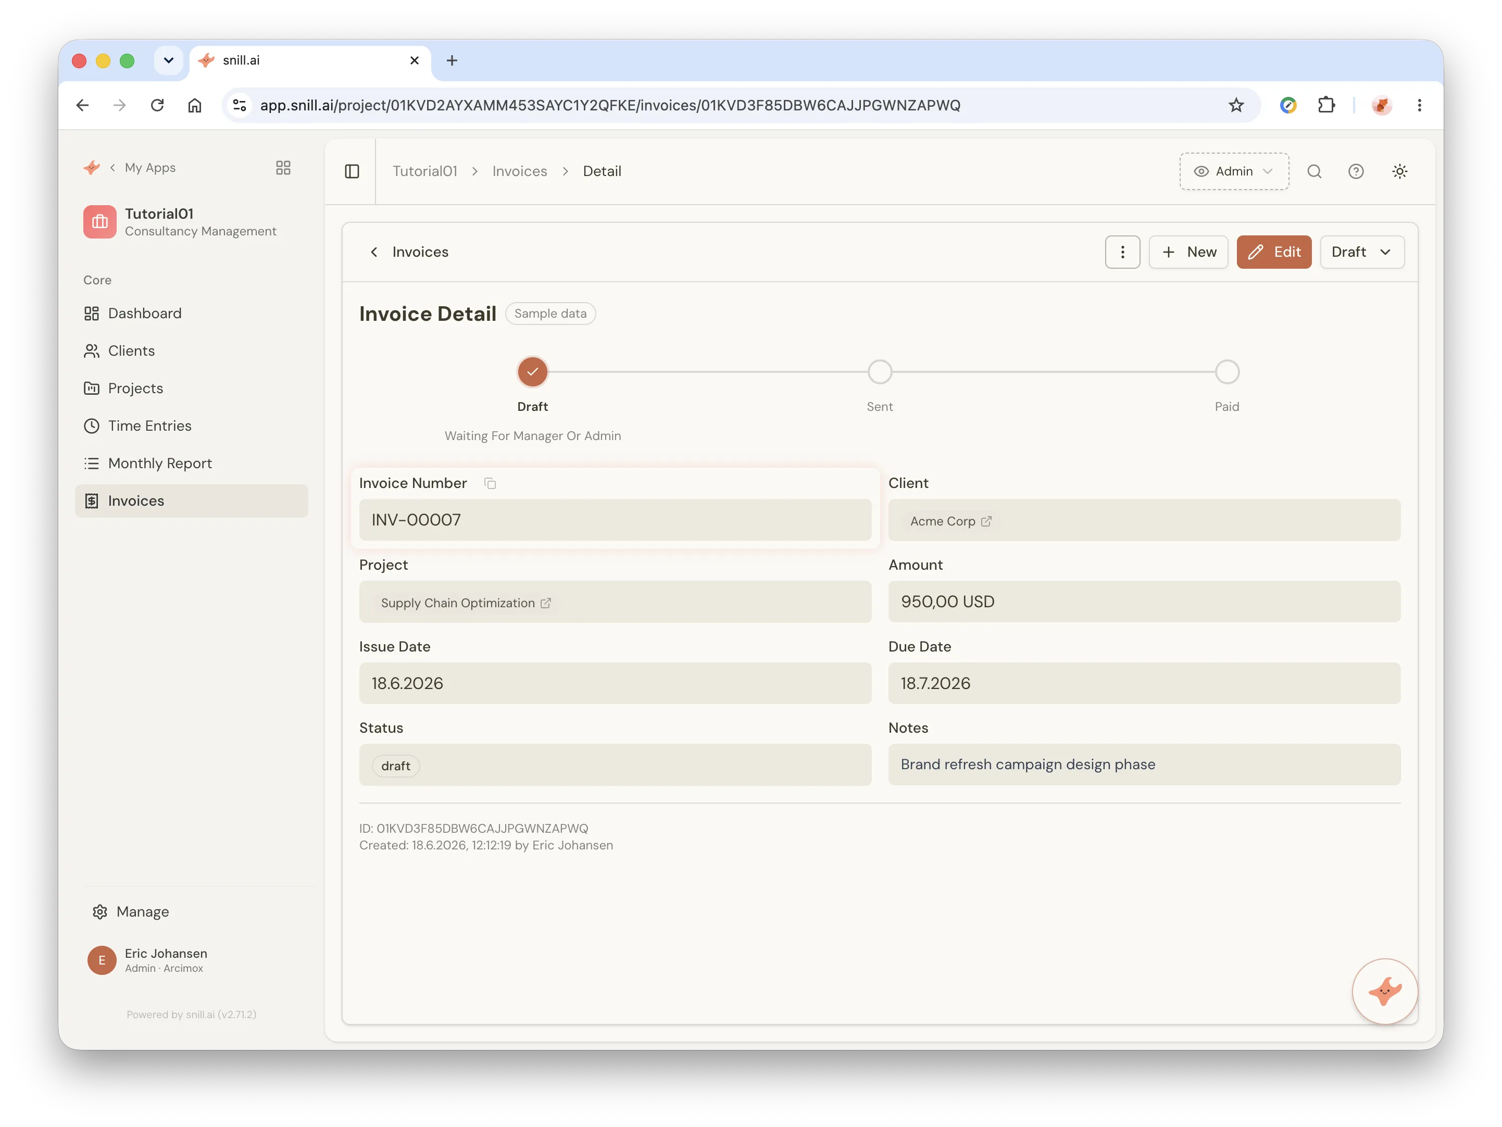Click the Issue Date 18.6.2026 field

(615, 683)
